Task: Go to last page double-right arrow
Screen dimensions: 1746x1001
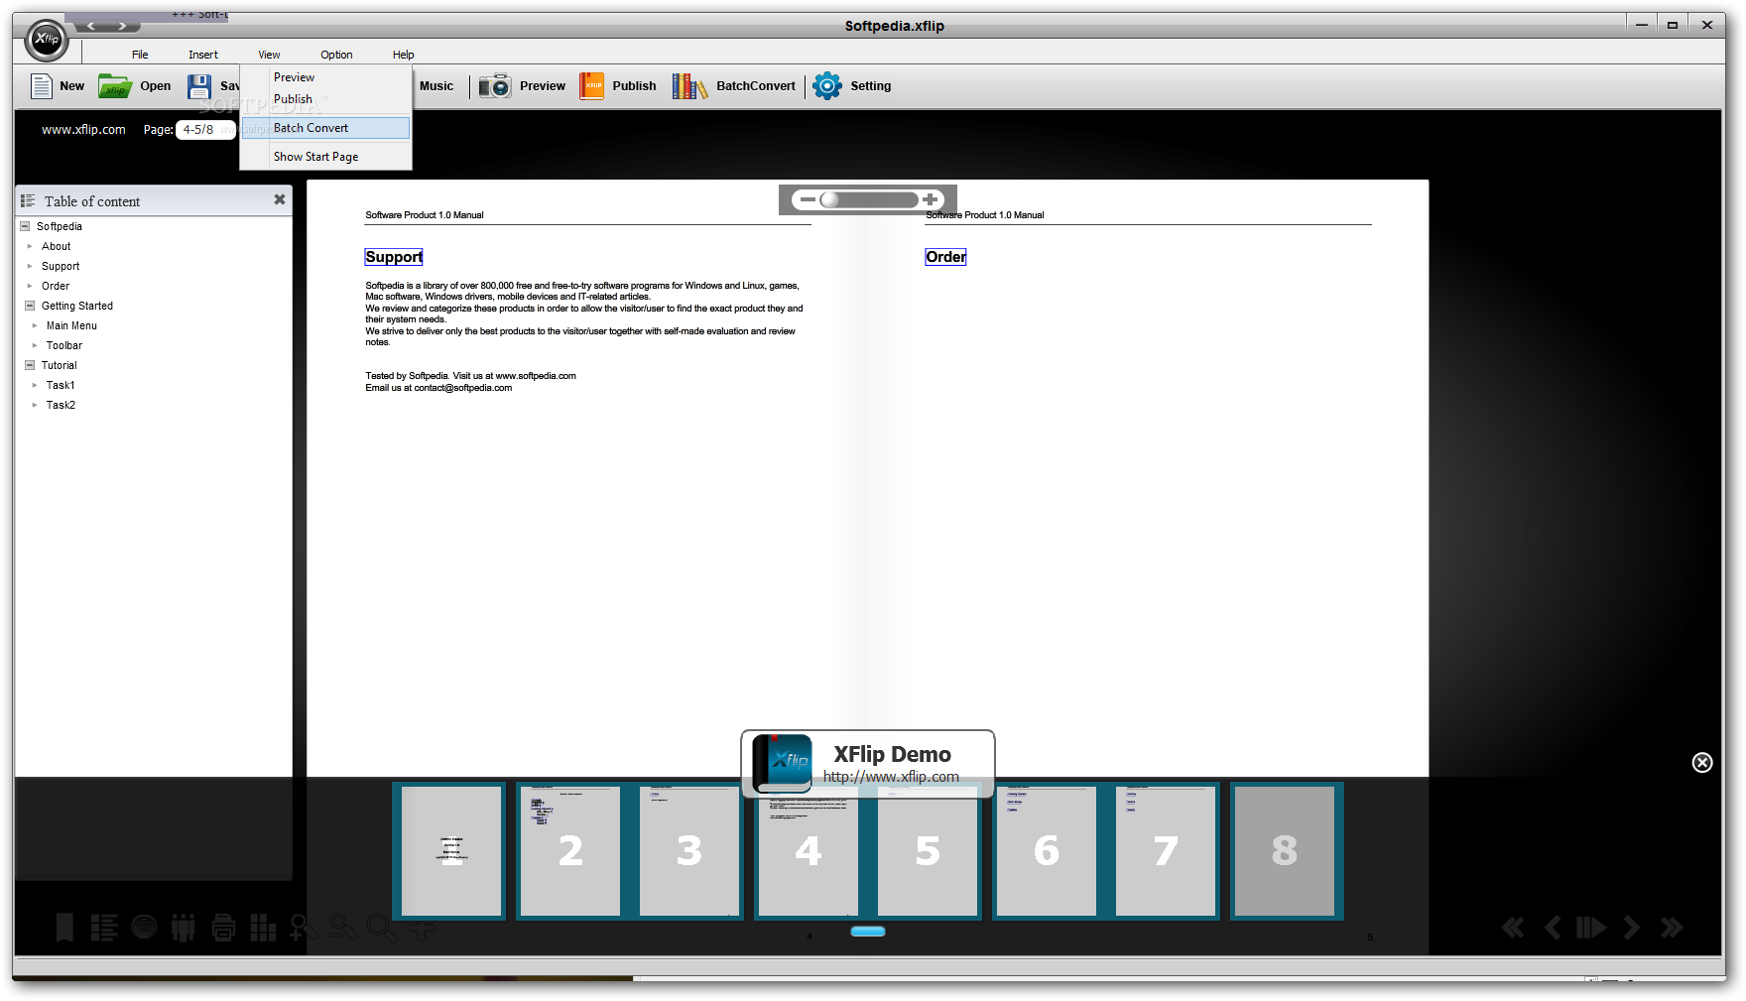Action: 1672,928
